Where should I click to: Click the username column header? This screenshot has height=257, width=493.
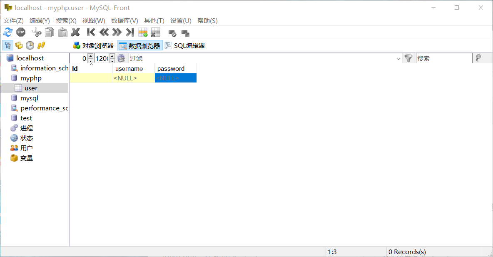coord(134,69)
